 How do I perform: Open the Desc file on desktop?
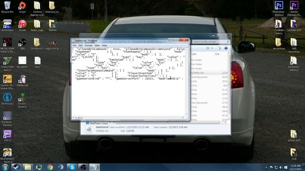38,62
